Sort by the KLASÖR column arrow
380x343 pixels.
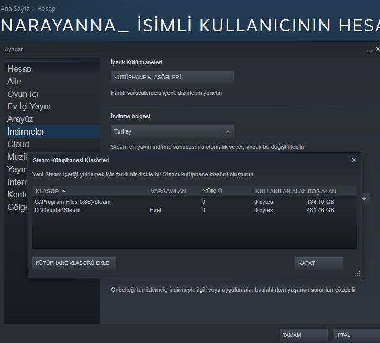63,191
